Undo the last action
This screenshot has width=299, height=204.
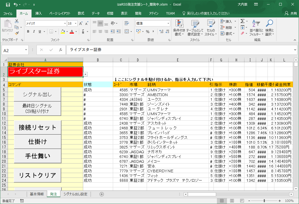click(x=16, y=4)
